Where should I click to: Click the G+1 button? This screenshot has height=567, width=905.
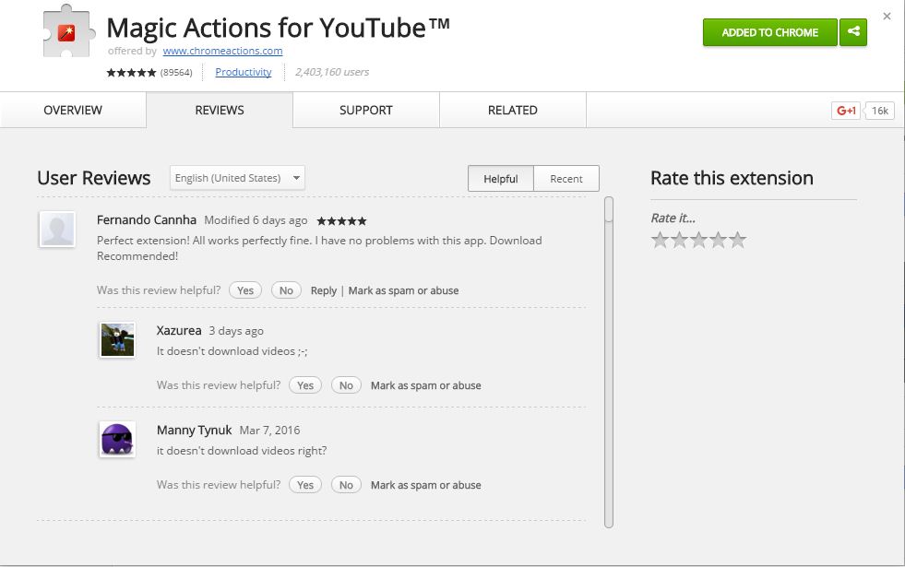846,110
